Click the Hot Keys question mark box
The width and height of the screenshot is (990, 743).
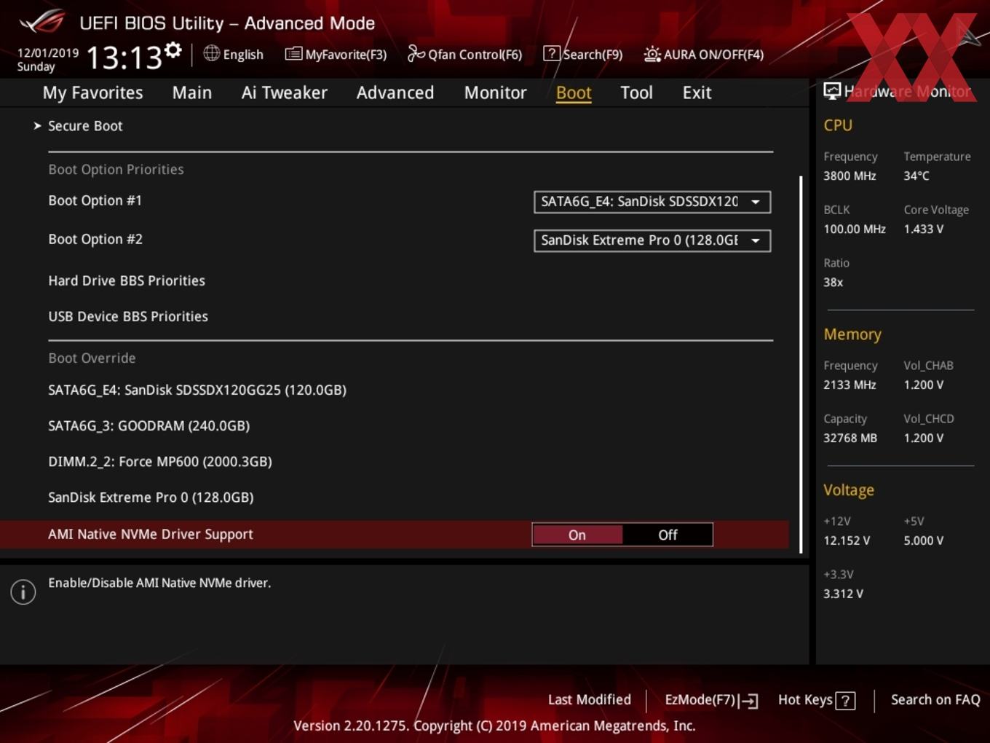pyautogui.click(x=845, y=701)
